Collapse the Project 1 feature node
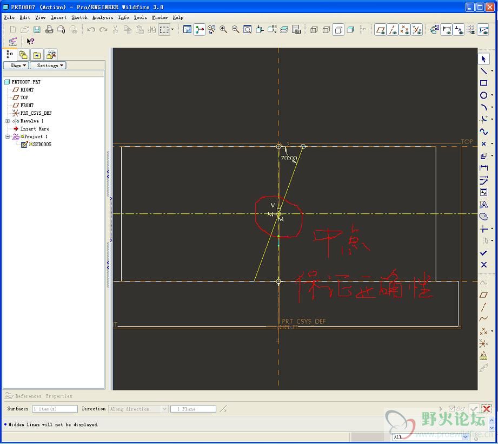The height and width of the screenshot is (444, 498). [8, 137]
